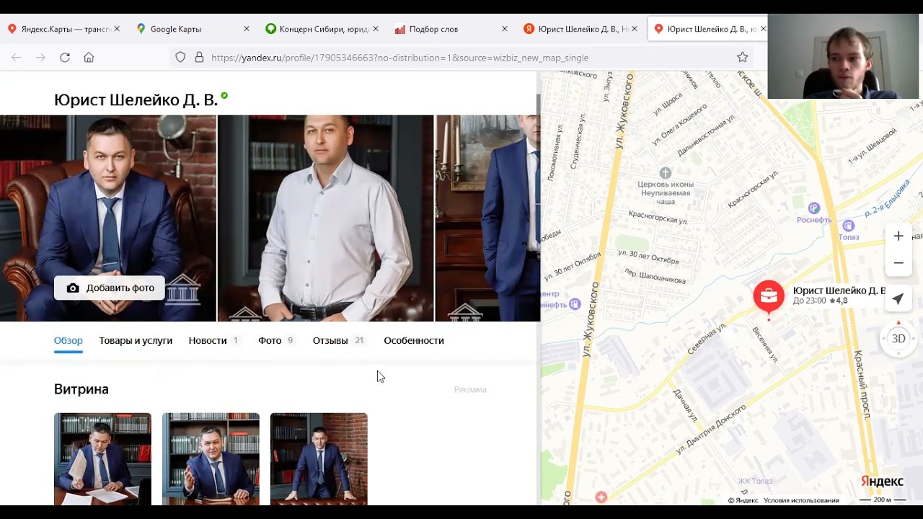Close the tab with the Яндекс 'Я' icon

pyautogui.click(x=634, y=29)
